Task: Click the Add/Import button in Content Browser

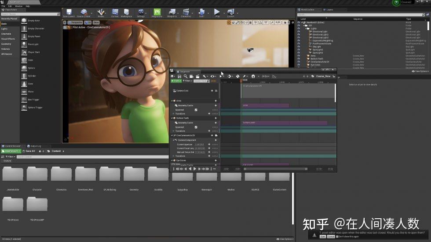Action: click(x=11, y=151)
